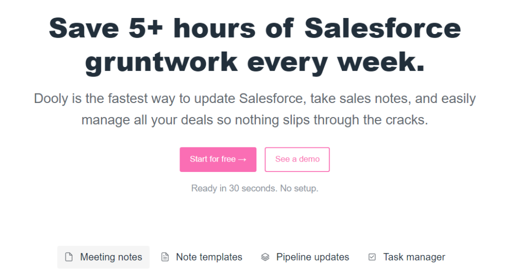Image resolution: width=512 pixels, height=273 pixels.
Task: Click the "Ready in 30 seconds" caption
Action: point(234,188)
